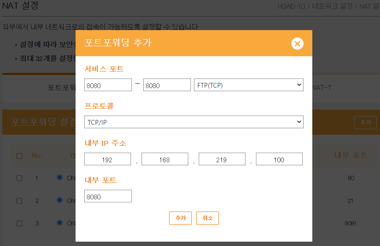Viewport: 380px width, 246px height.
Task: Click the 추가 button in the dialog
Action: pyautogui.click(x=180, y=218)
